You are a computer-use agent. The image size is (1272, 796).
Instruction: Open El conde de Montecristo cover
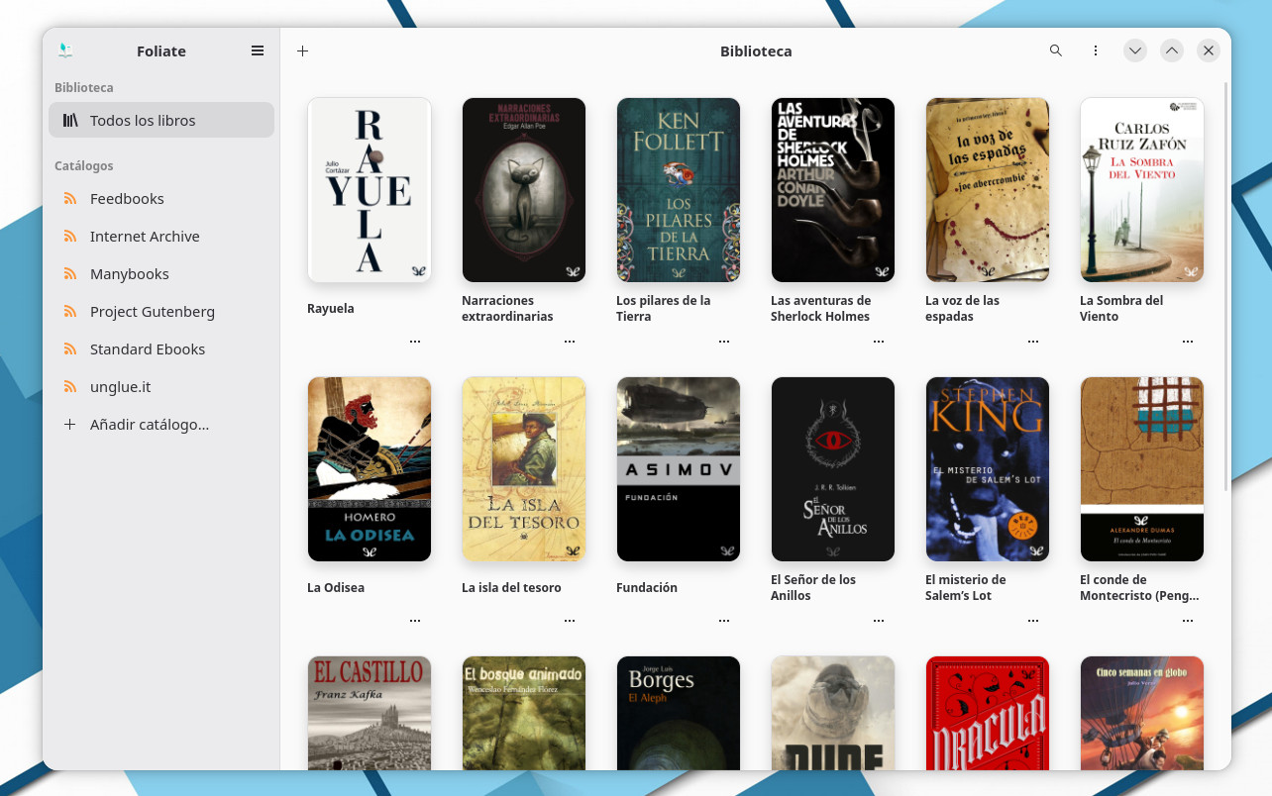click(x=1142, y=469)
